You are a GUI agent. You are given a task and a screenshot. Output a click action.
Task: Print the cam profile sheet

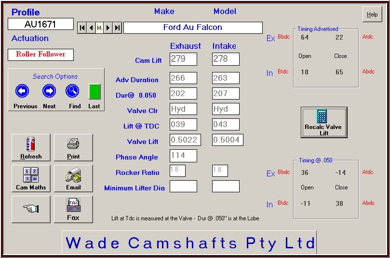coord(73,147)
